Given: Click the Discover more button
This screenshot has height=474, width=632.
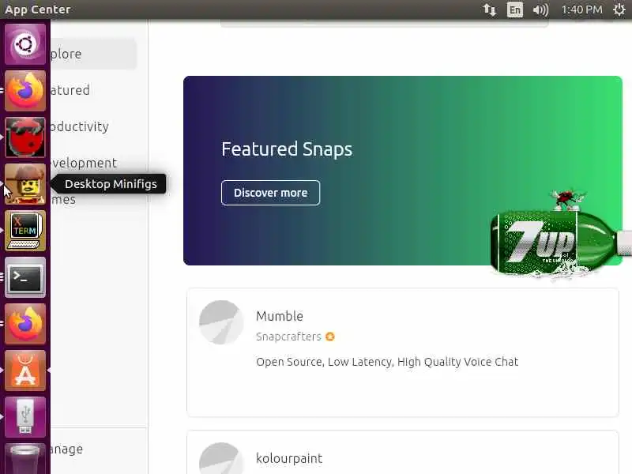Looking at the screenshot, I should [x=270, y=193].
